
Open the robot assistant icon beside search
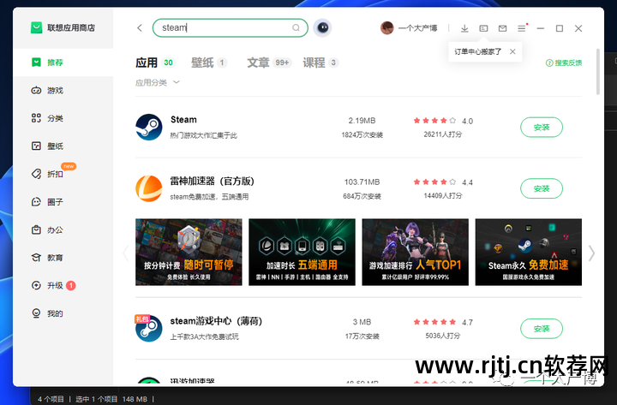(323, 28)
